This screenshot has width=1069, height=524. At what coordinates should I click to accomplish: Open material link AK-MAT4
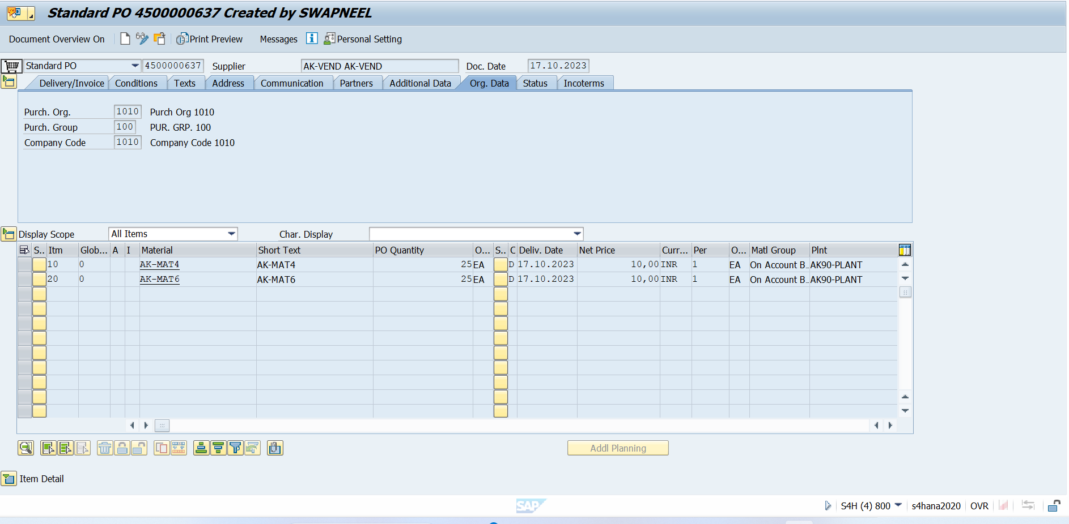click(x=159, y=265)
